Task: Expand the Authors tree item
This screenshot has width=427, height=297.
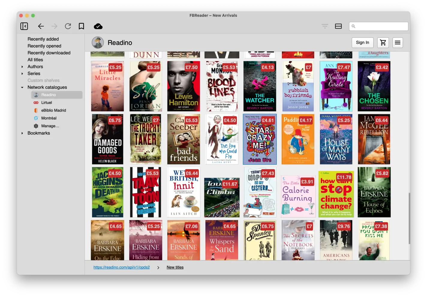Action: tap(22, 67)
